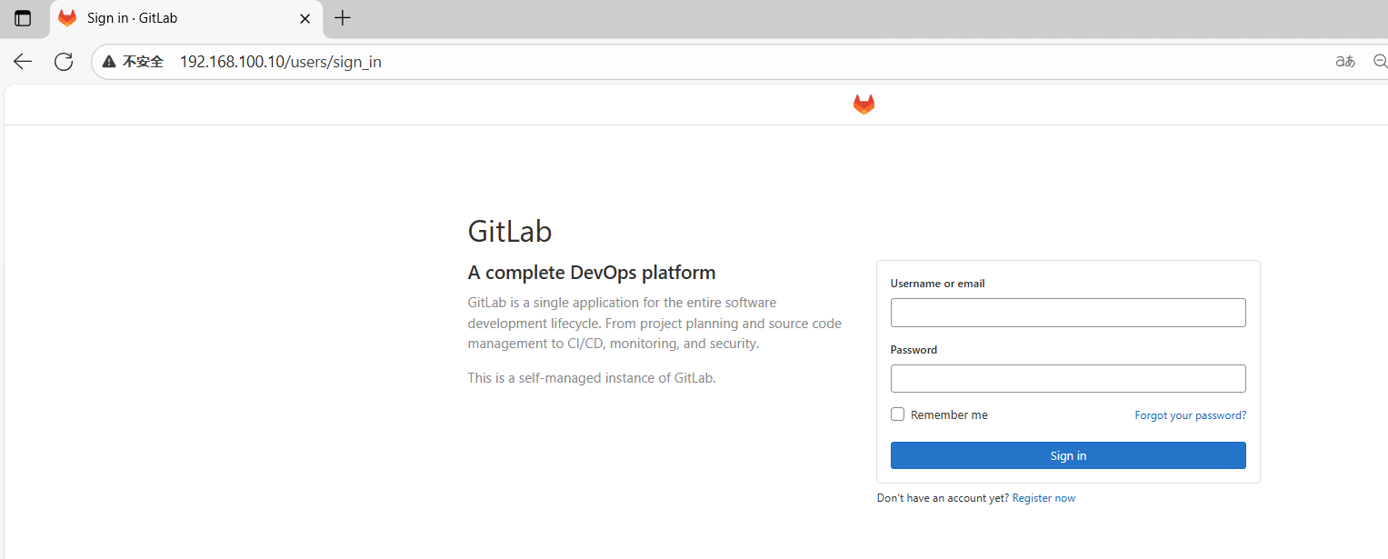Click the GitLab heading text

click(510, 232)
